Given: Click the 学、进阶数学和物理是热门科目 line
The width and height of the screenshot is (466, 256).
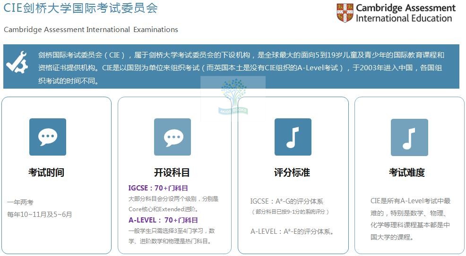Looking at the screenshot, I should (170, 241).
